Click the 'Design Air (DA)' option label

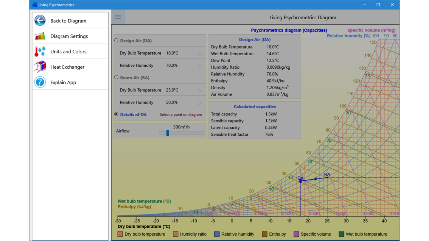(136, 40)
